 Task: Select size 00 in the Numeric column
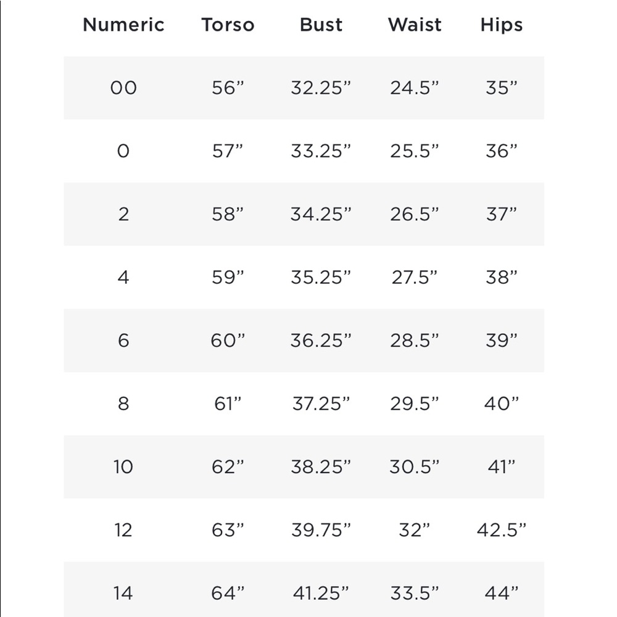pyautogui.click(x=123, y=88)
